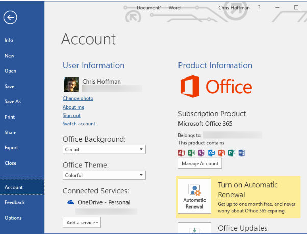Image resolution: width=307 pixels, height=234 pixels.
Task: Click the Product Information heading
Action: pyautogui.click(x=215, y=65)
